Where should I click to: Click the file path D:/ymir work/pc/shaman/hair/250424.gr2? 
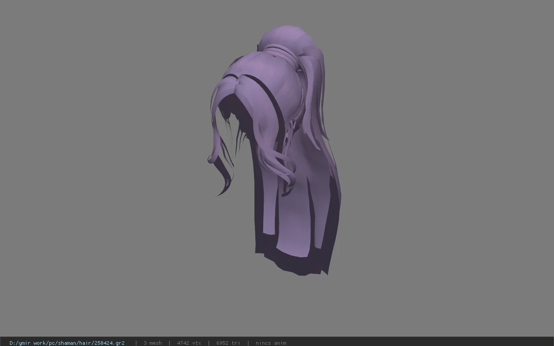67,343
